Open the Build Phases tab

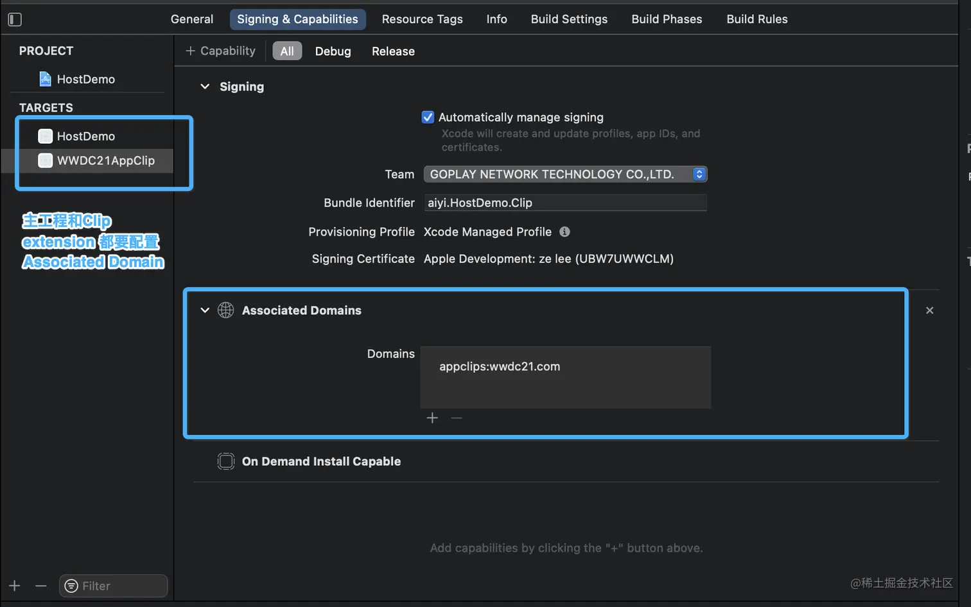tap(667, 19)
